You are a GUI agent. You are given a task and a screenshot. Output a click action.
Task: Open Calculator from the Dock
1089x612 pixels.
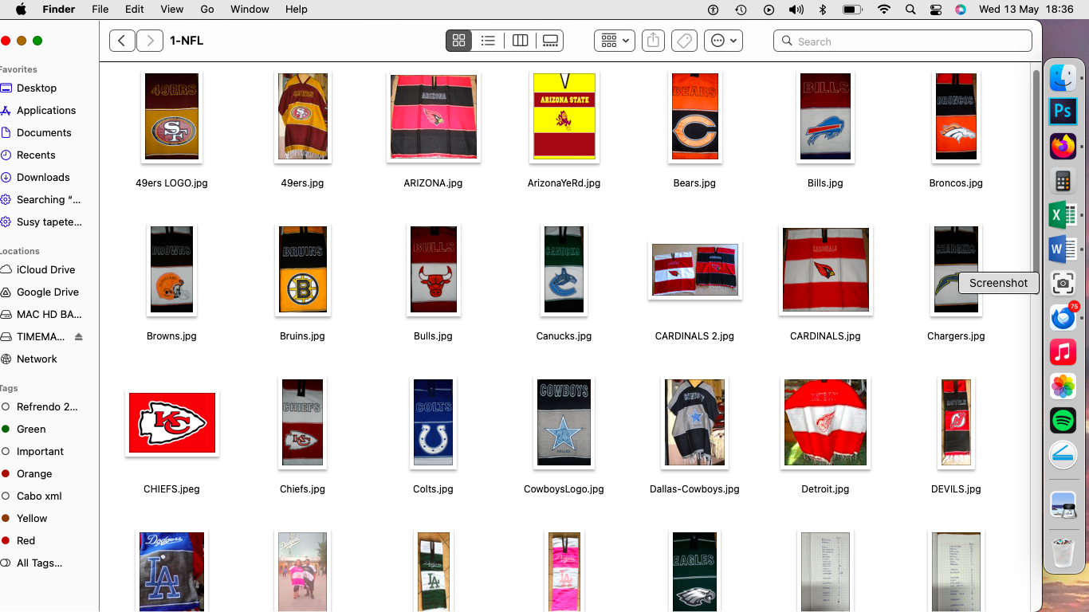click(1063, 181)
